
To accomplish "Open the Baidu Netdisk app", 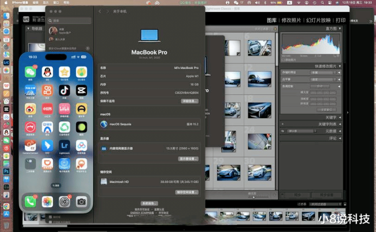I will [x=81, y=146].
